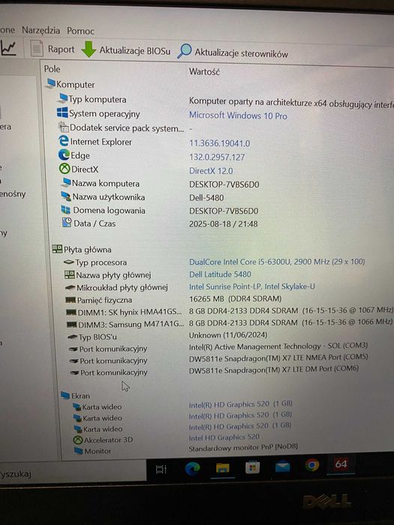Select the 2025-08-18 / 21:48 value
The image size is (394, 525).
pos(224,224)
